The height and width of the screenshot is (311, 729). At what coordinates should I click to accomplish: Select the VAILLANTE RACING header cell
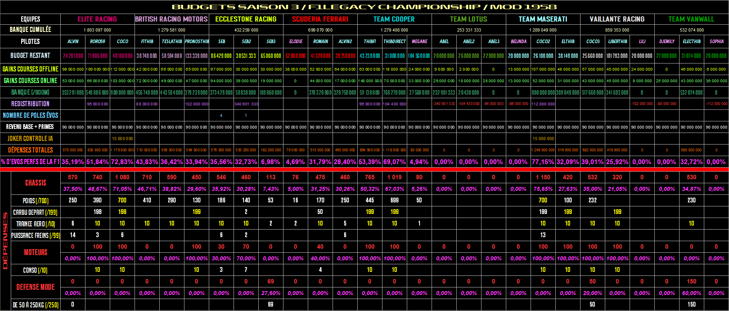click(617, 19)
